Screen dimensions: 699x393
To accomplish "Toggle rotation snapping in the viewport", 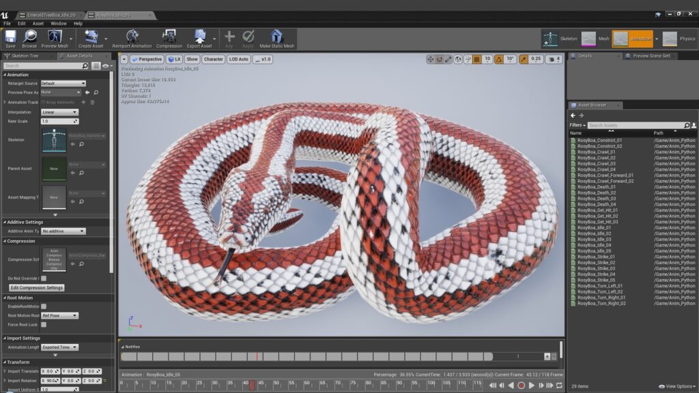I will tap(499, 59).
